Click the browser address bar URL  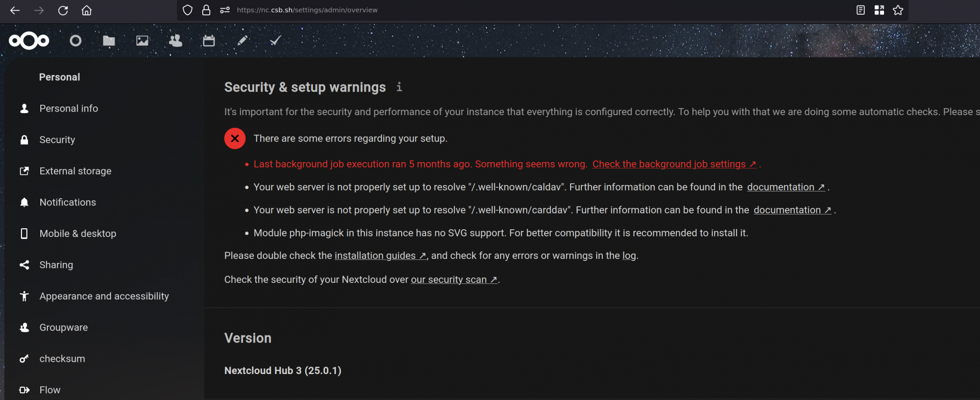307,10
